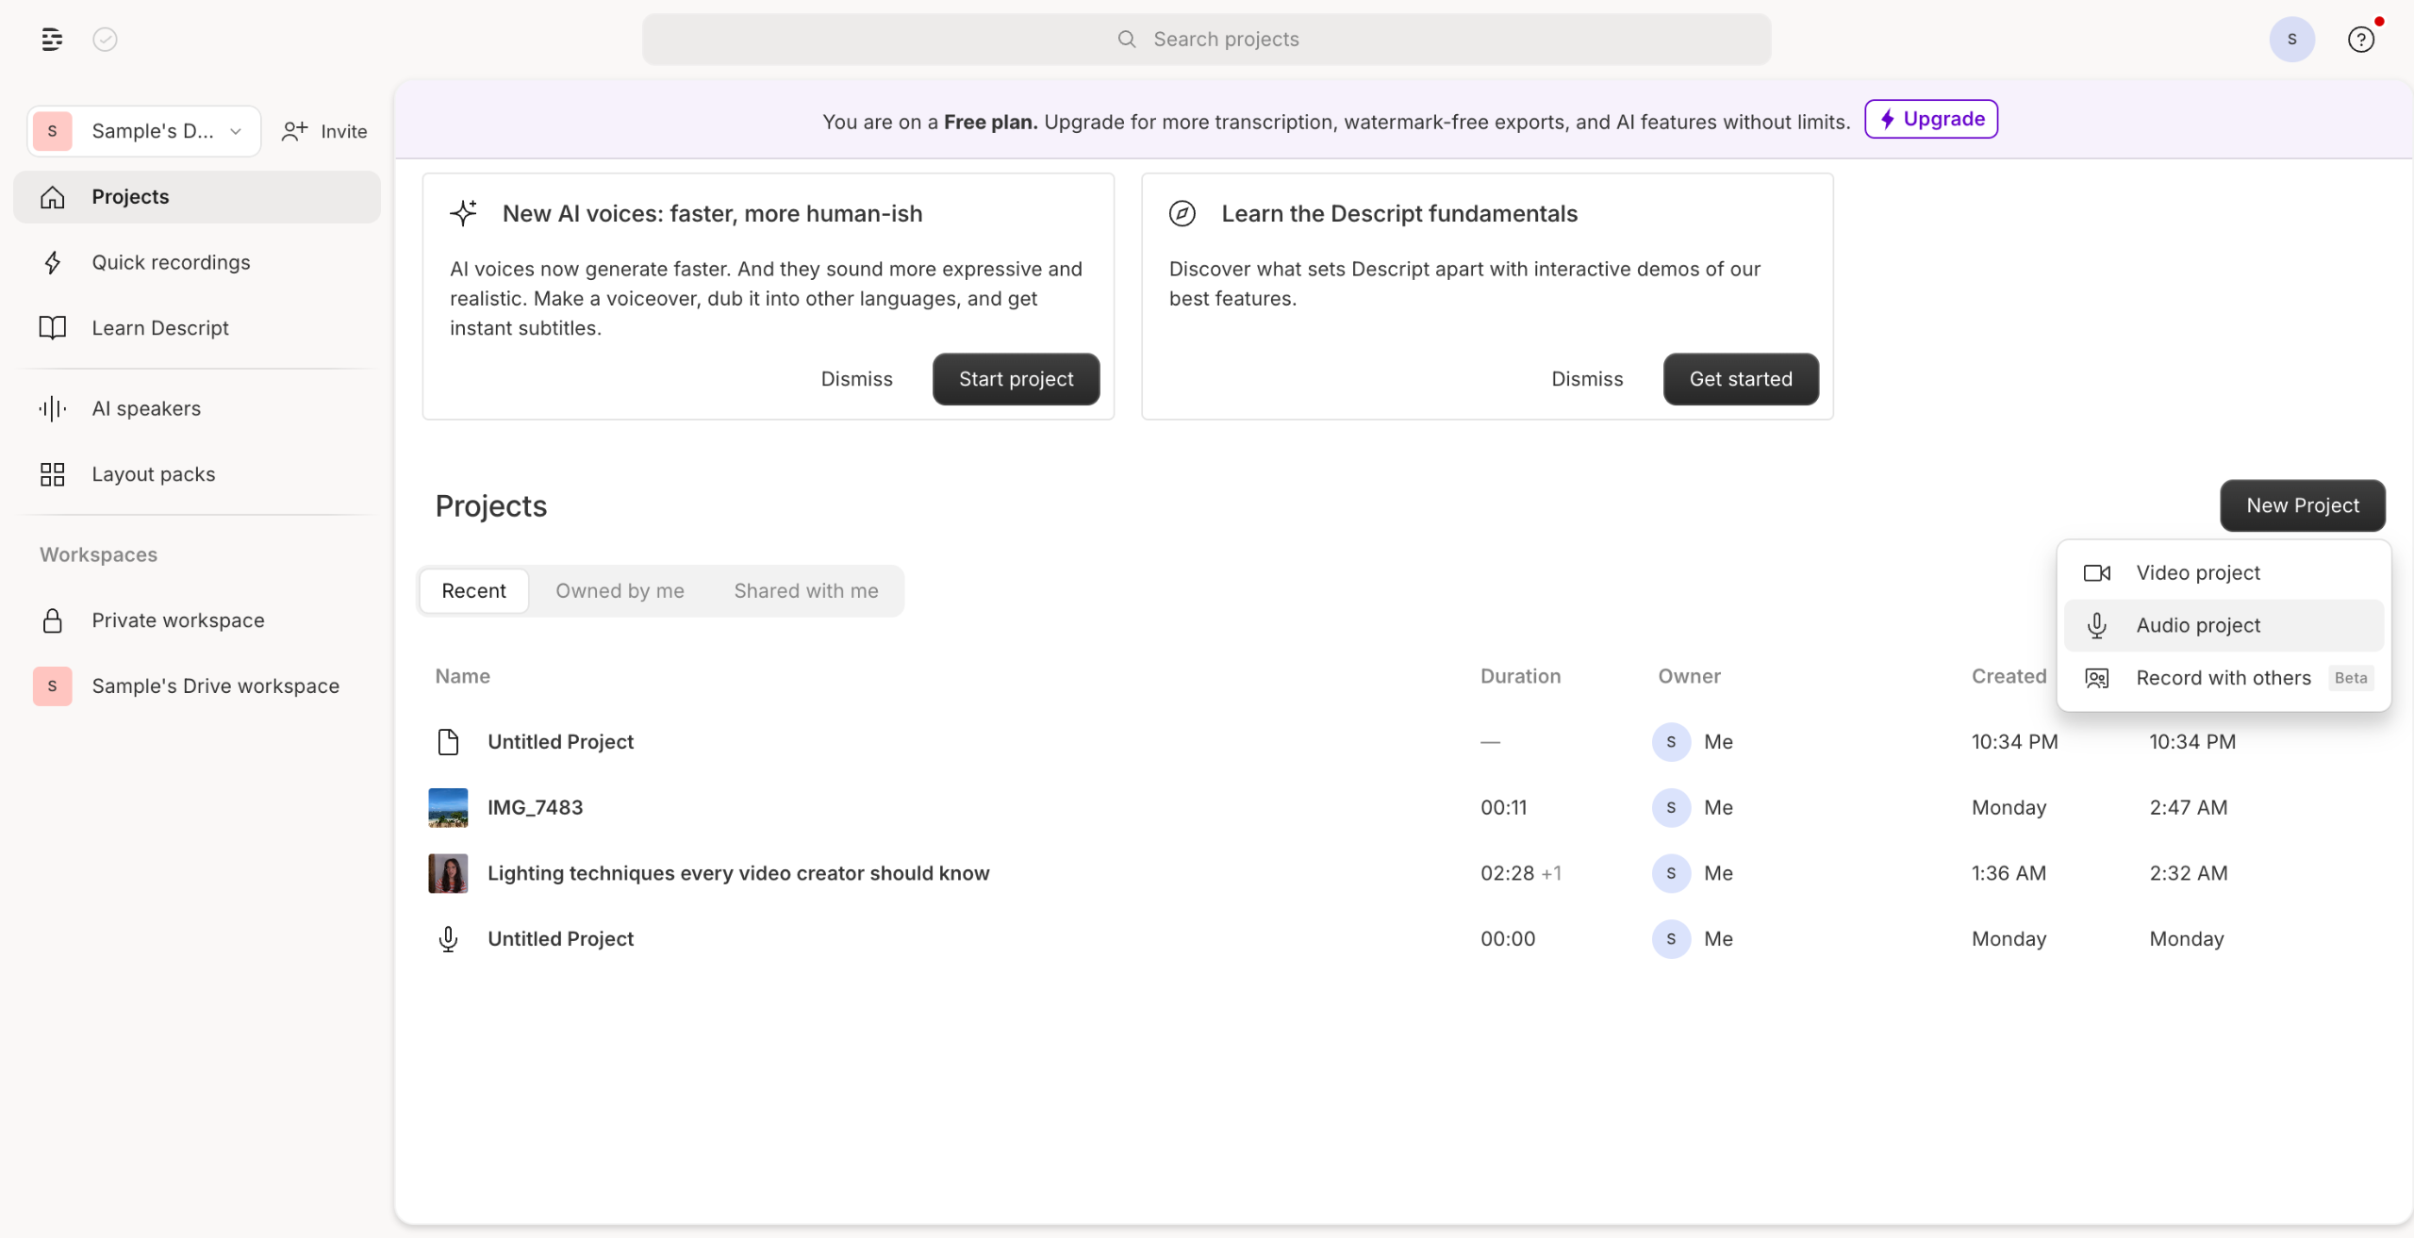Click the Search projects field
The height and width of the screenshot is (1238, 2414).
point(1206,39)
